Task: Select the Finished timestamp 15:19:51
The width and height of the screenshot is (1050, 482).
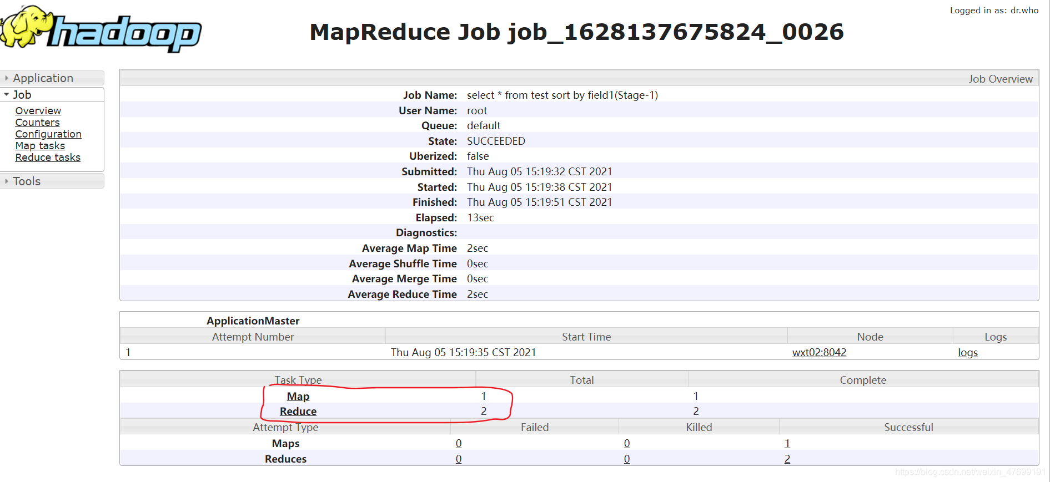Action: tap(540, 202)
